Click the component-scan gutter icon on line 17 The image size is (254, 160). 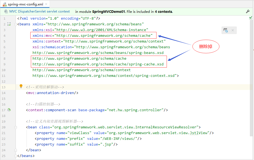[x=9, y=110]
